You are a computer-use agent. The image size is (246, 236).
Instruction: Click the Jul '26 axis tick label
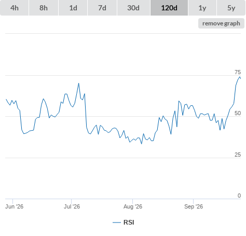(x=72, y=206)
